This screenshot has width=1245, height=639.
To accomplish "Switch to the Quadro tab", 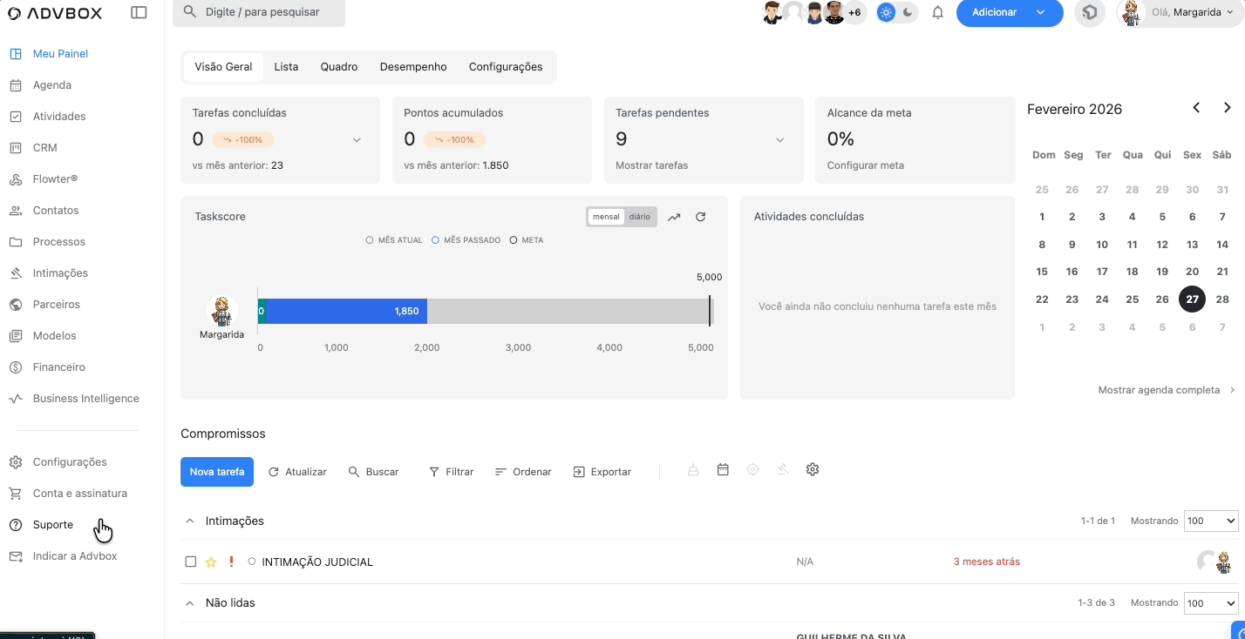I will point(338,67).
